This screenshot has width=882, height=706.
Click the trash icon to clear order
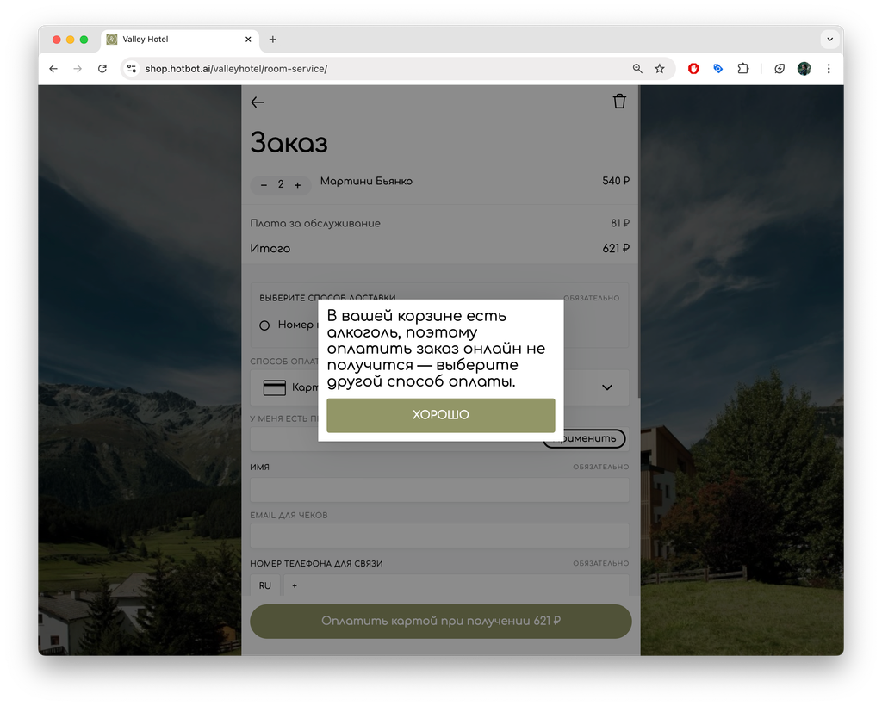tap(619, 102)
